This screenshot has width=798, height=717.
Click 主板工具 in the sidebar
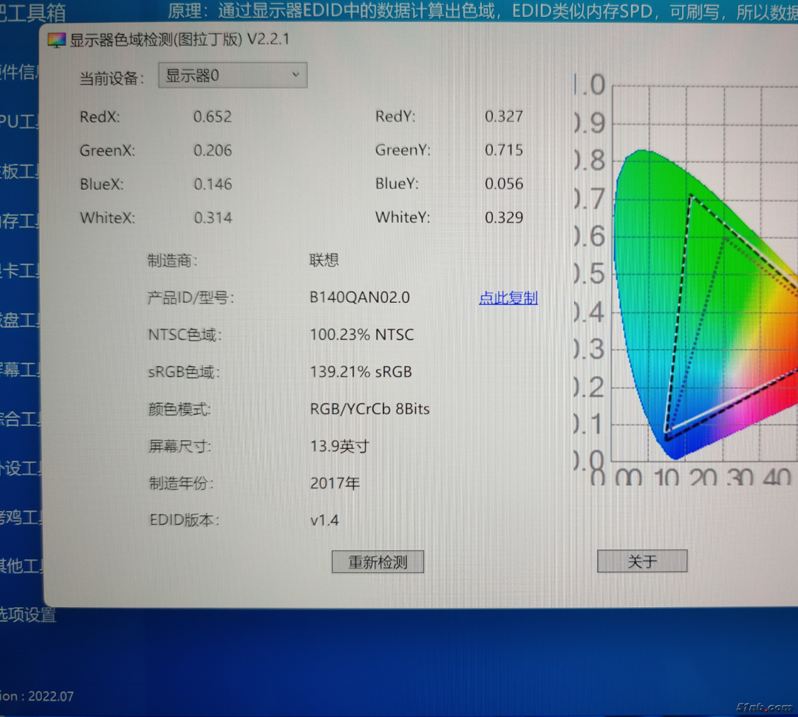(x=19, y=171)
